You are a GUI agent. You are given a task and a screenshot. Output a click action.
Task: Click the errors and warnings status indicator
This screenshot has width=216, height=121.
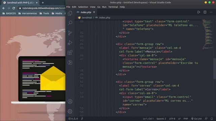tap(73, 119)
